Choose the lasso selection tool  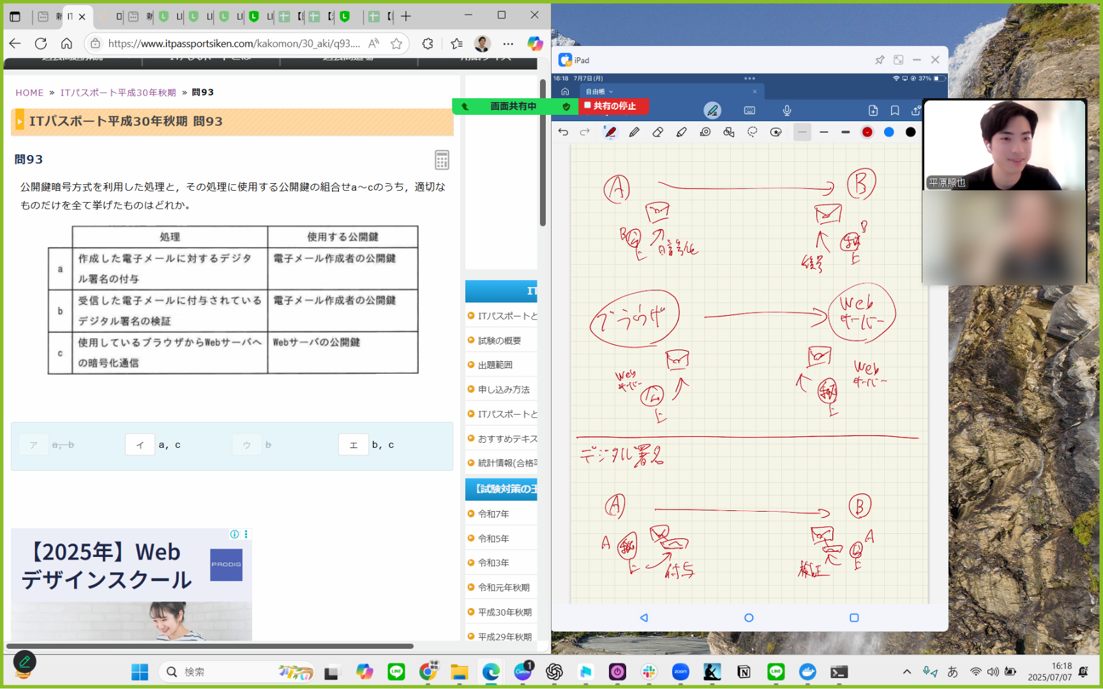[753, 132]
